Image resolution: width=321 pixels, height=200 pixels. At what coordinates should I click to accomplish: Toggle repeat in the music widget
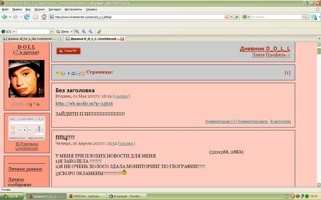tap(13, 128)
